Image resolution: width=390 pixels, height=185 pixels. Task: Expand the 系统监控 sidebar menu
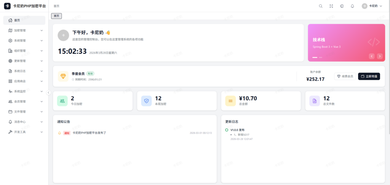[24, 91]
